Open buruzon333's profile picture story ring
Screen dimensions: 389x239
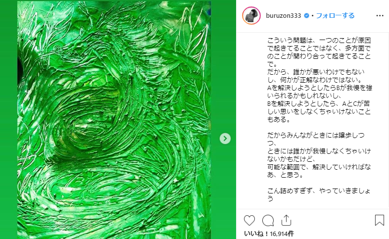pyautogui.click(x=251, y=16)
